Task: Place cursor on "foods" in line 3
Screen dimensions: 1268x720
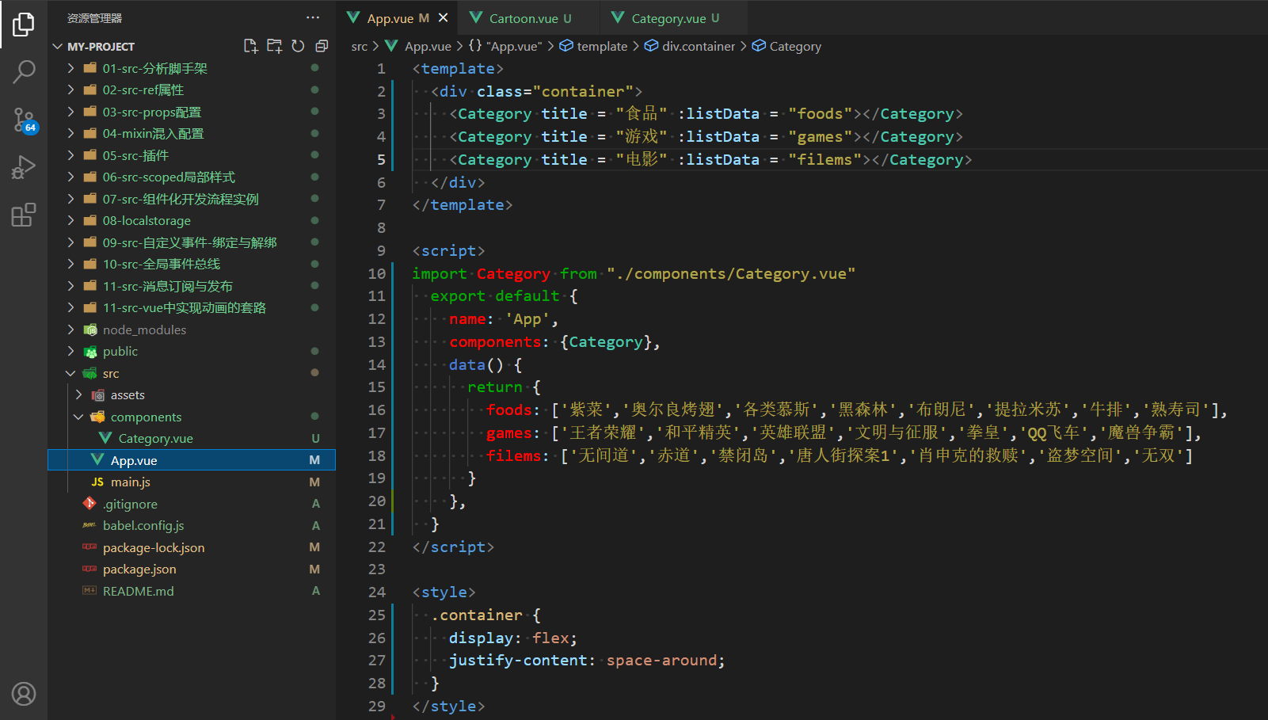Action: tap(820, 114)
